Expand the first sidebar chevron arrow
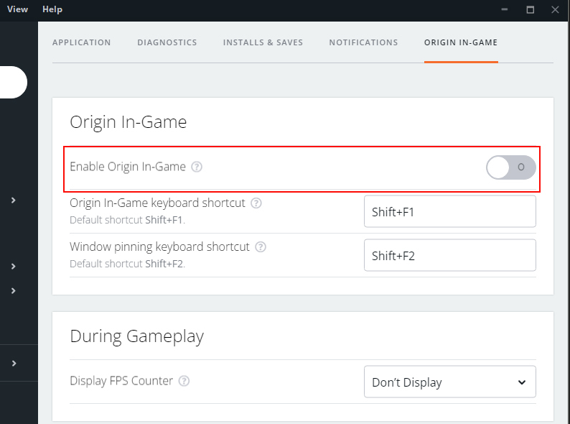Viewport: 570px width, 424px height. (x=14, y=201)
